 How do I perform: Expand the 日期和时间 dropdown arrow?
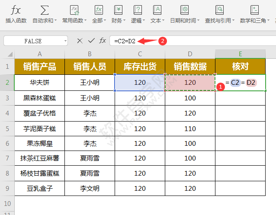(199, 20)
